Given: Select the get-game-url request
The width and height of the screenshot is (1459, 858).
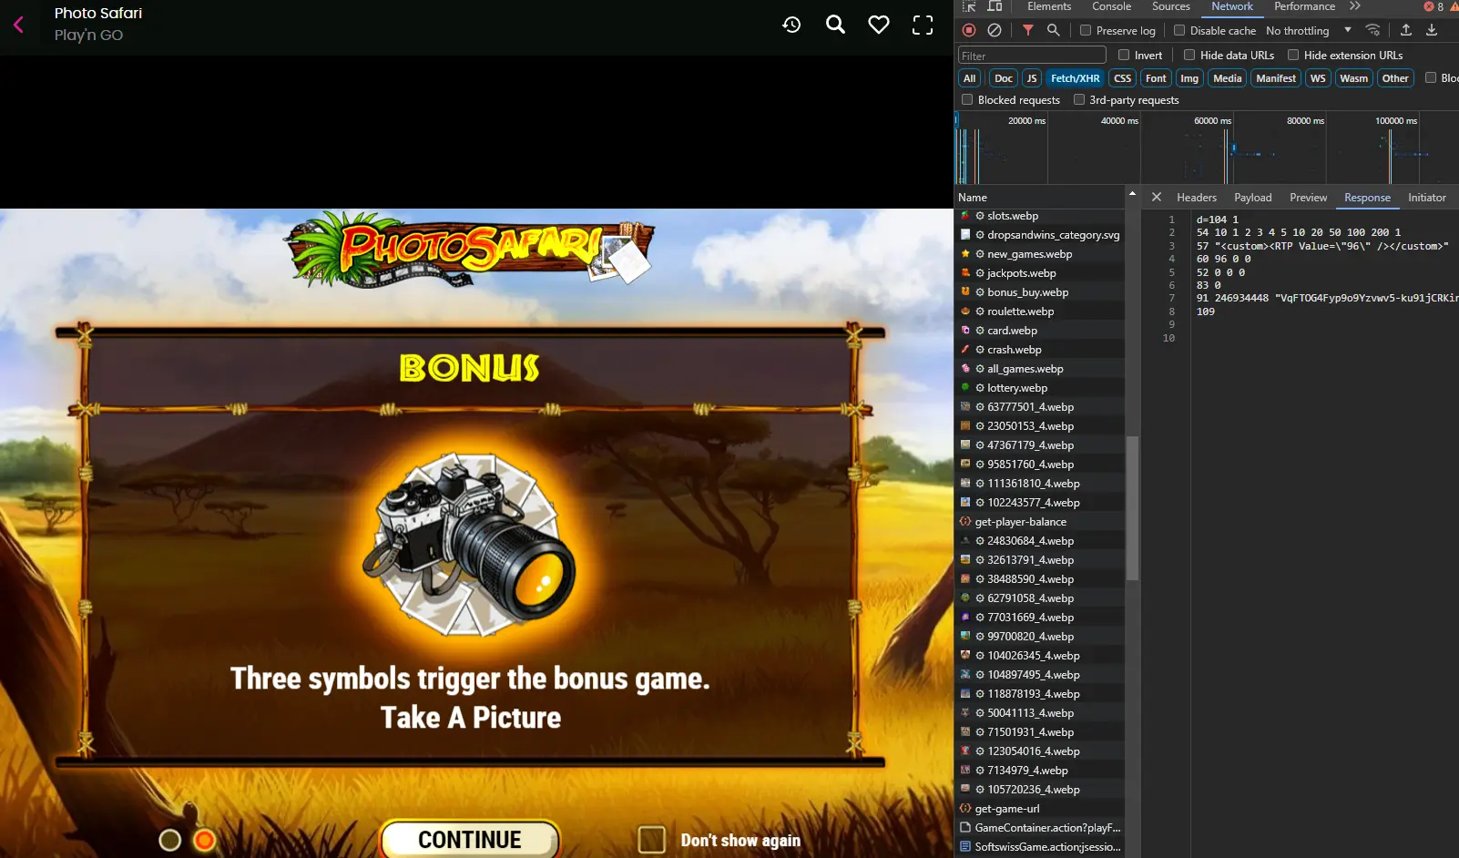Looking at the screenshot, I should pos(1039,809).
